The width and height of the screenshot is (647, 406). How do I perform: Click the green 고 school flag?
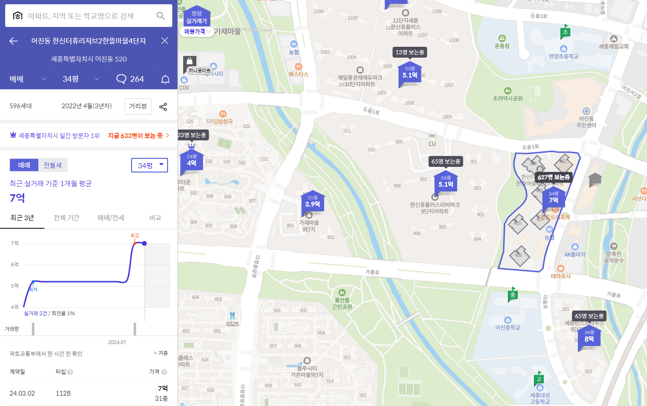click(539, 379)
